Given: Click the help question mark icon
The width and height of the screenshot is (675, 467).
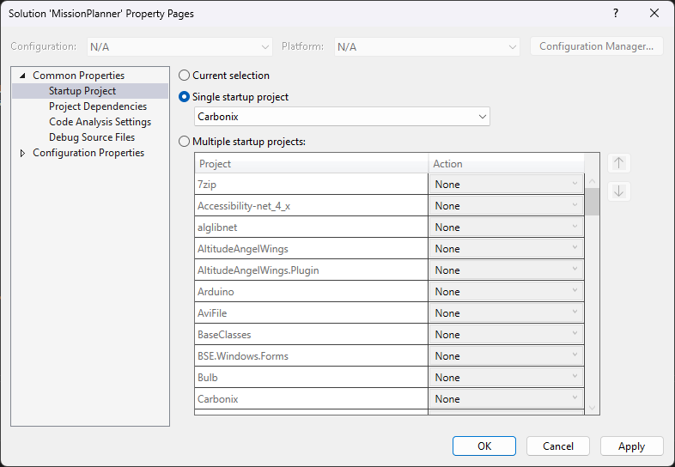Looking at the screenshot, I should (616, 14).
